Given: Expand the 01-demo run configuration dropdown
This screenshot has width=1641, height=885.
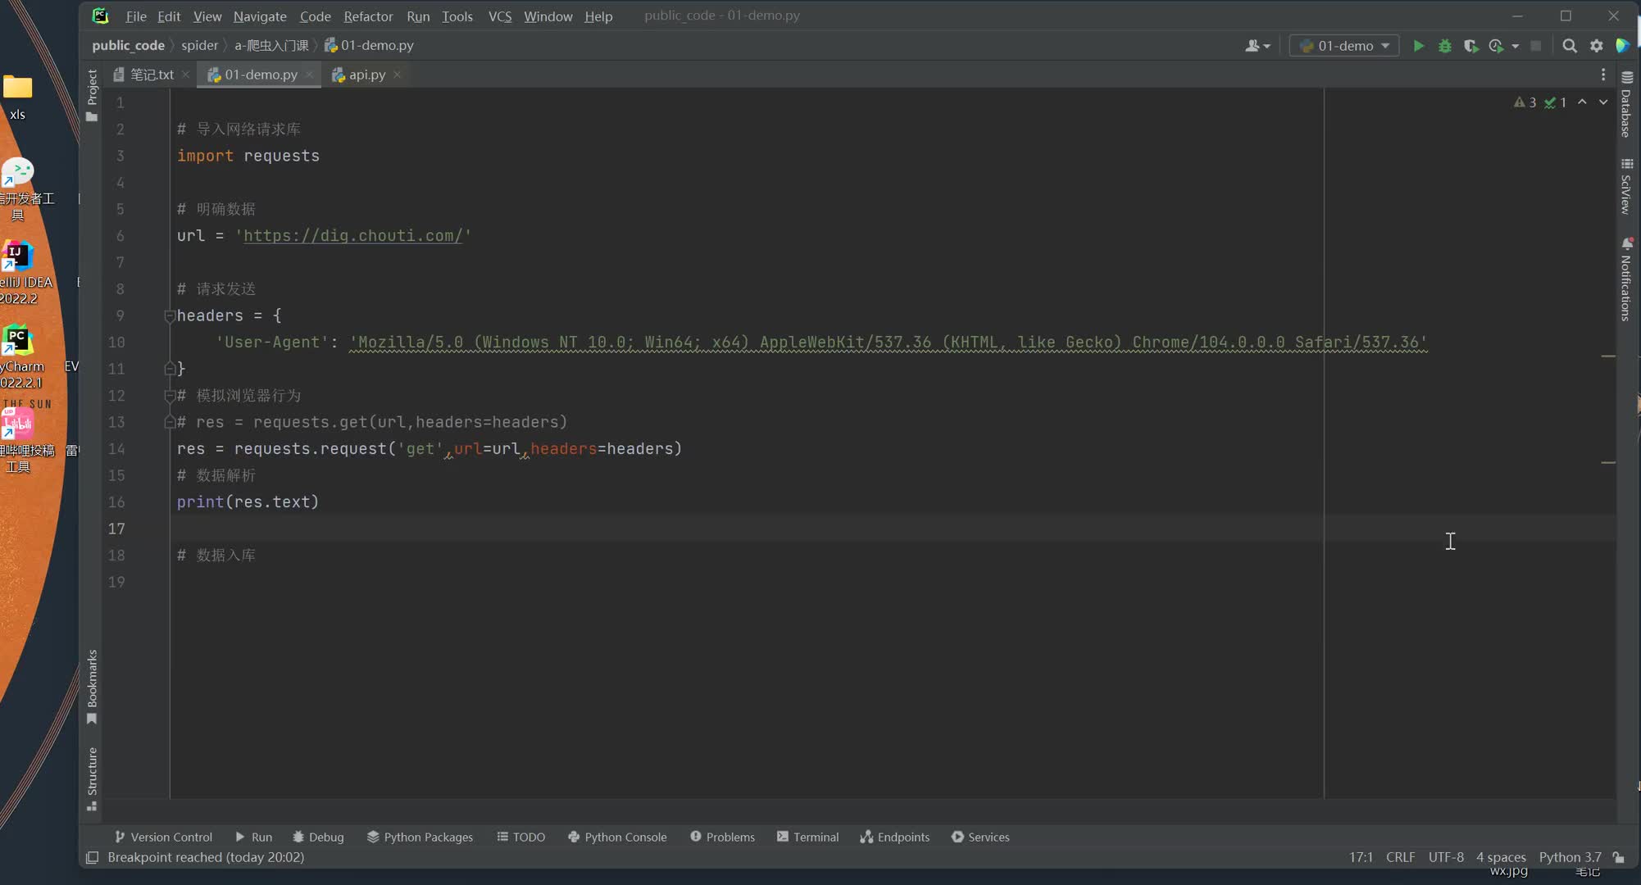Looking at the screenshot, I should tap(1385, 45).
